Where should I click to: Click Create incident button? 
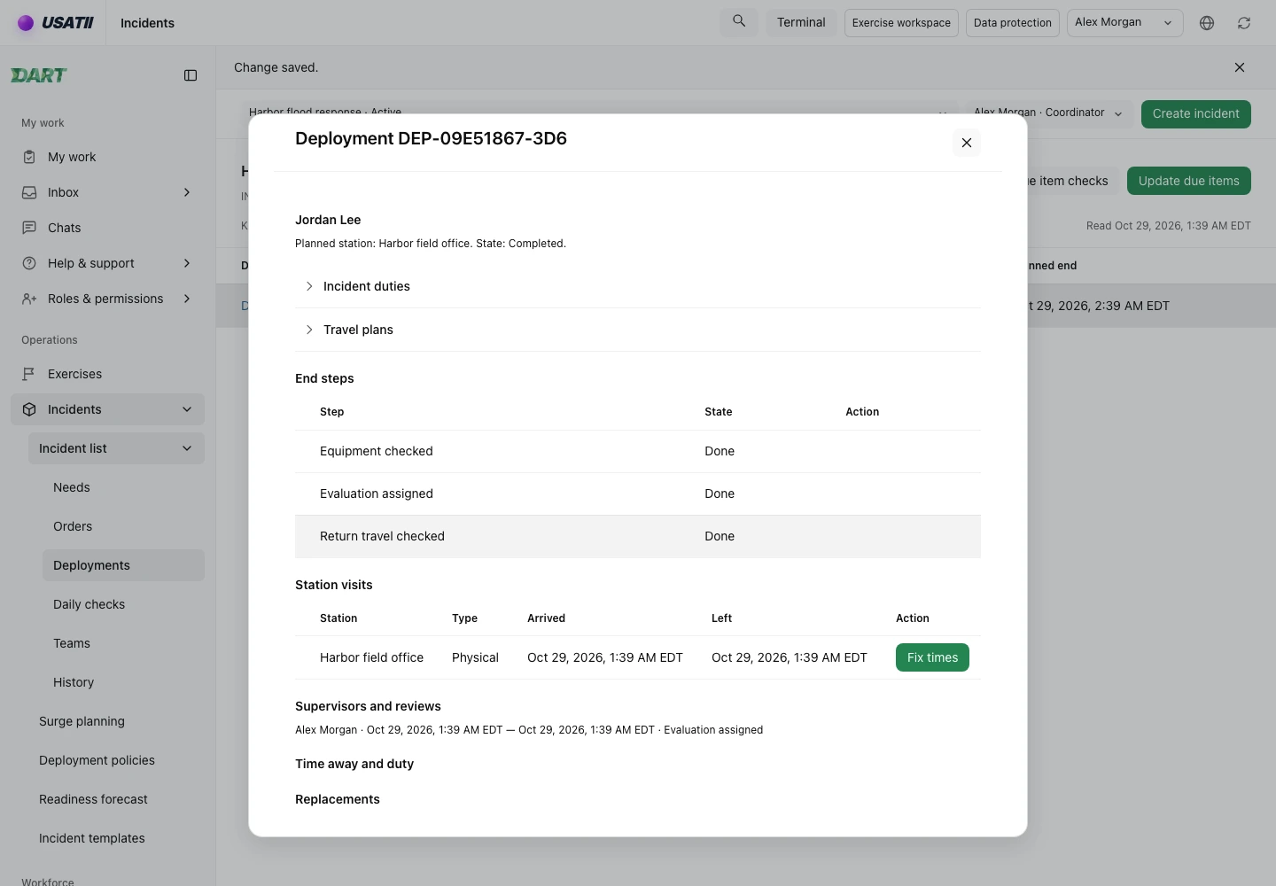[1195, 113]
